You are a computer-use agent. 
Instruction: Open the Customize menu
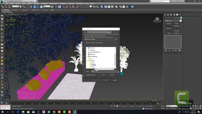(x=71, y=4)
